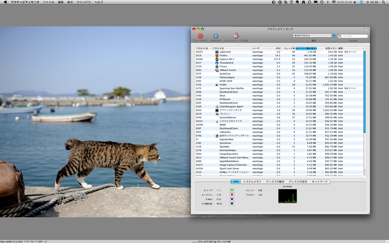Switch to the ネットワーク tab
The height and width of the screenshot is (243, 389).
320,182
